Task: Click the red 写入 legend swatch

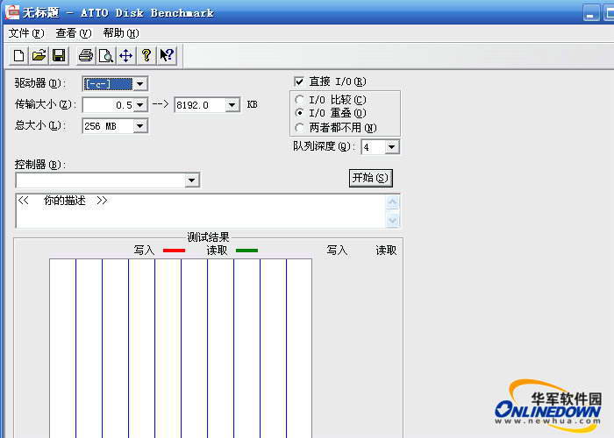Action: (x=174, y=251)
